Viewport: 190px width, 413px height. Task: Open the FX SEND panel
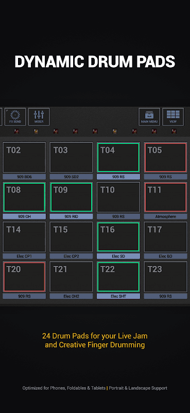point(15,117)
